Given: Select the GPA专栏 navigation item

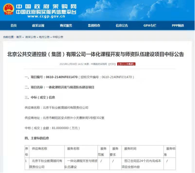Looking at the screenshot, I should [x=150, y=26].
